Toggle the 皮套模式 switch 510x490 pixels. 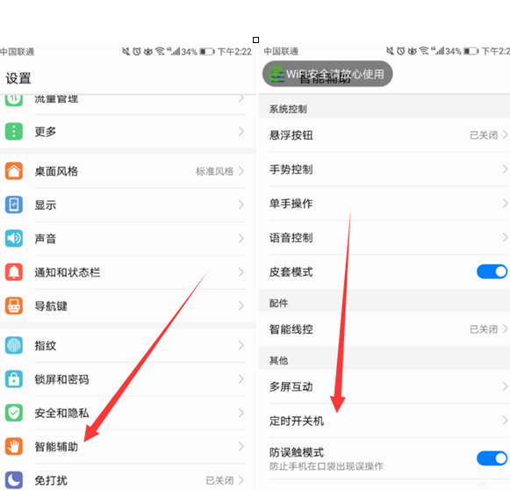(x=492, y=271)
